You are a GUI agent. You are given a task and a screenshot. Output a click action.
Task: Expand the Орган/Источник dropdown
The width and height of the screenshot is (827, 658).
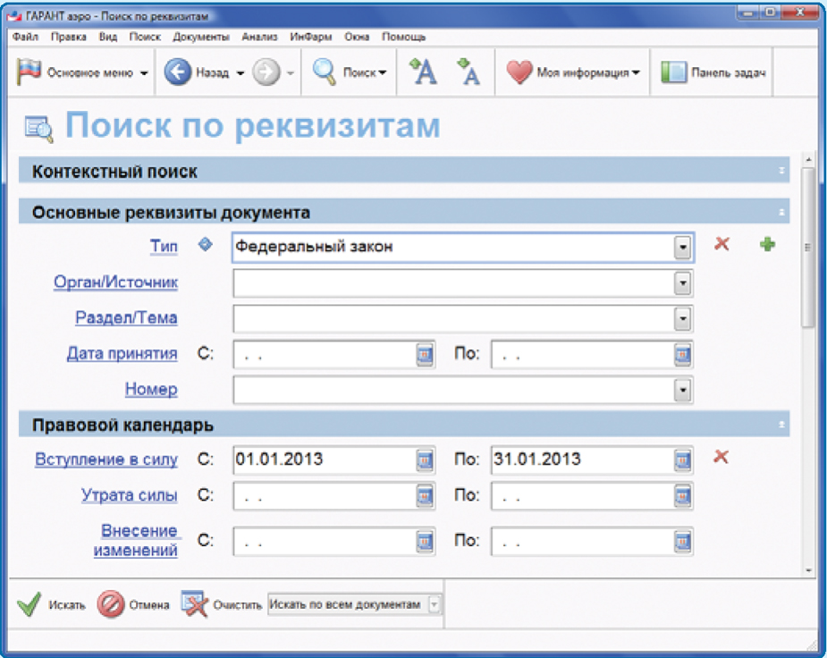click(683, 283)
